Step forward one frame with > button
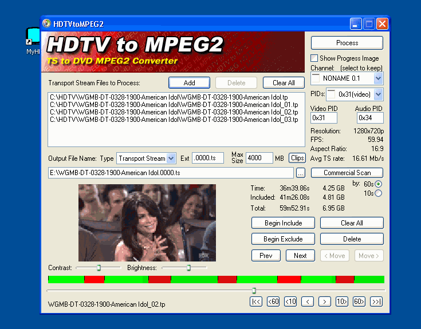 pyautogui.click(x=325, y=302)
